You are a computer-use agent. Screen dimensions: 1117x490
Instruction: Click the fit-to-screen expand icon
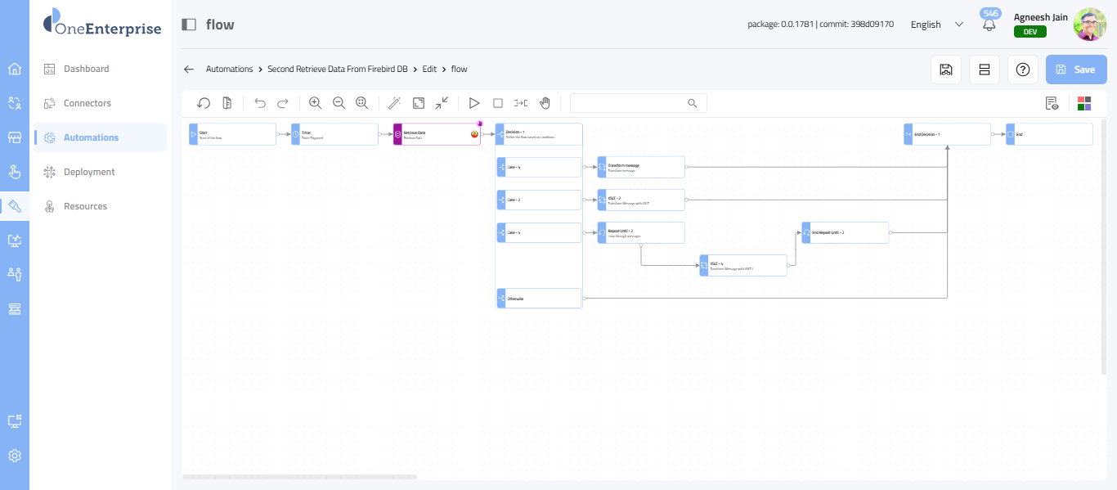click(418, 103)
